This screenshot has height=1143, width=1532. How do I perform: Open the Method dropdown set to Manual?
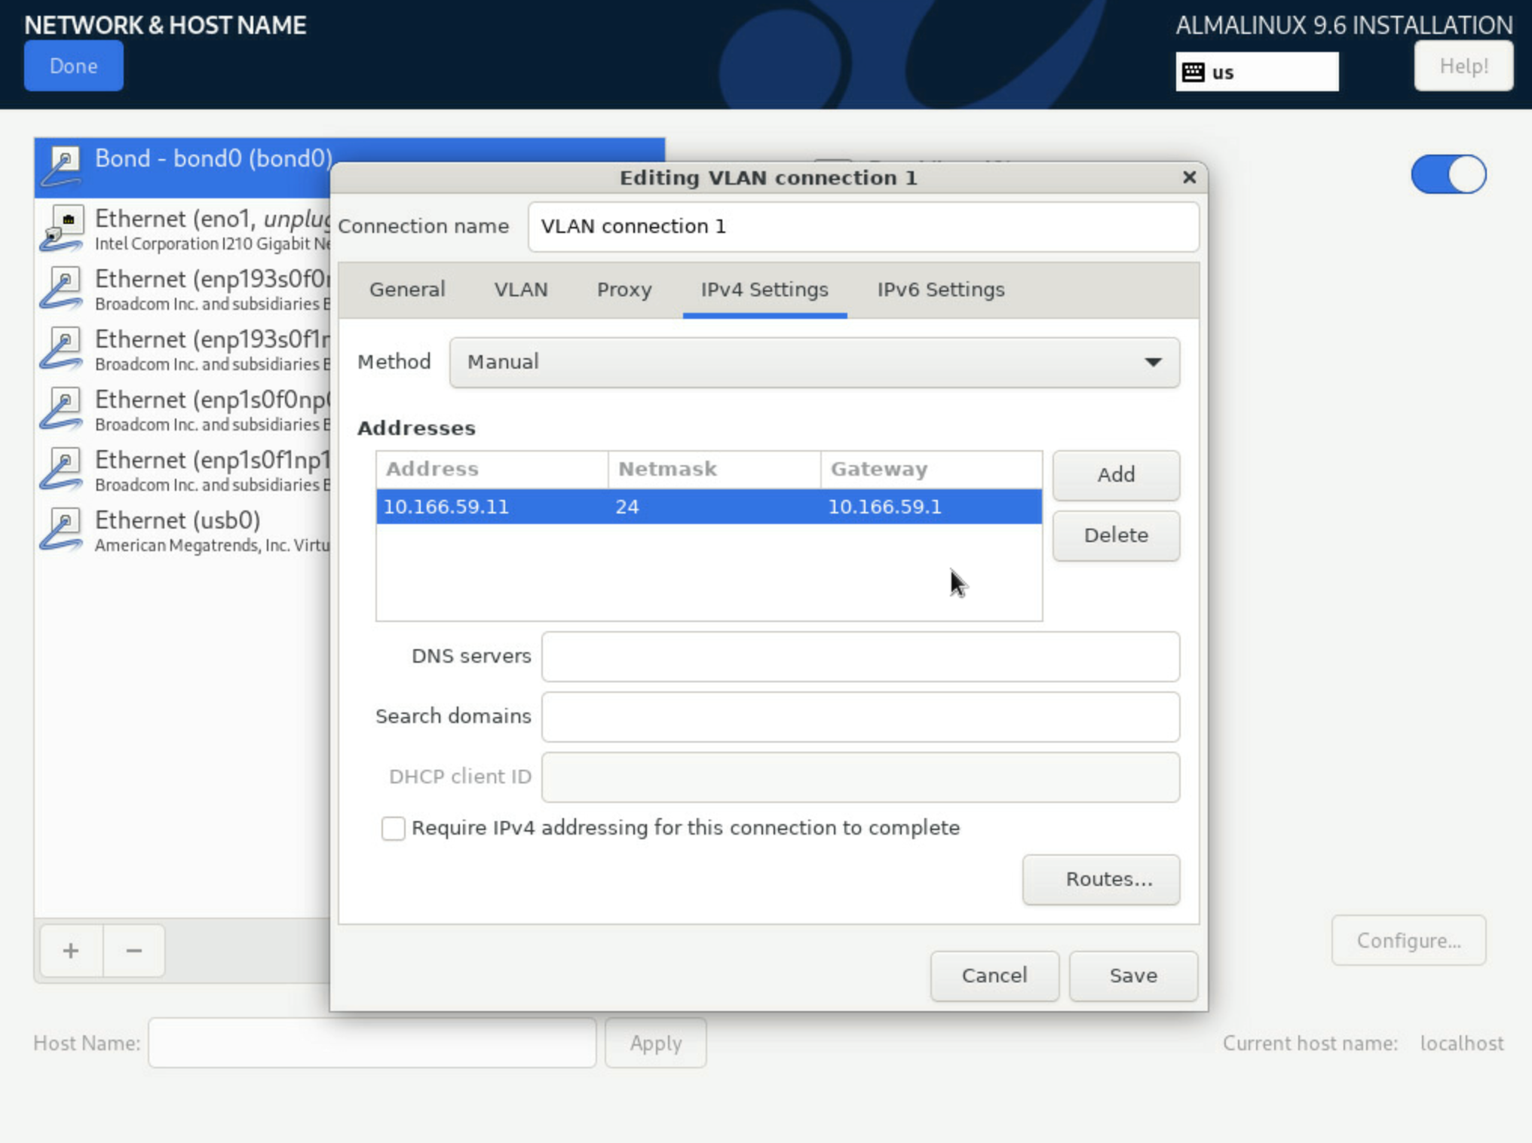(x=814, y=363)
